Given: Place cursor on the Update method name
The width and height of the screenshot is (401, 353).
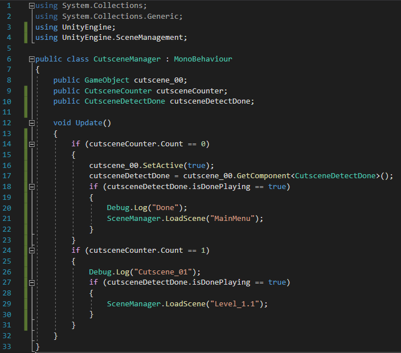Looking at the screenshot, I should point(88,123).
